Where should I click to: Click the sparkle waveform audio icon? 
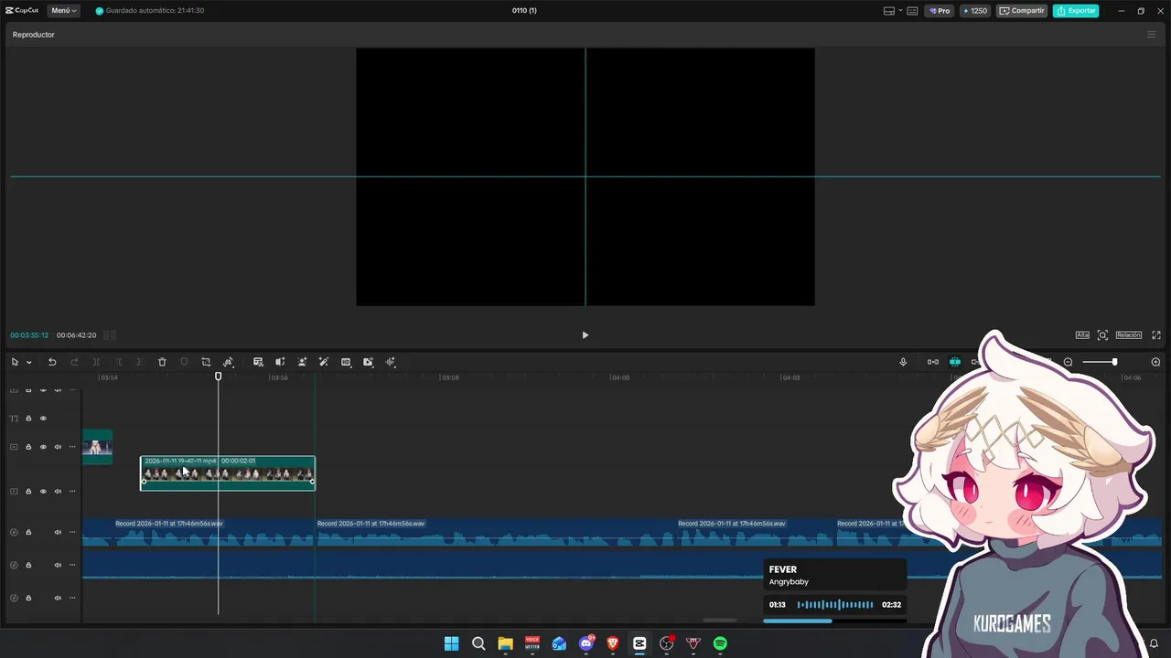[391, 362]
